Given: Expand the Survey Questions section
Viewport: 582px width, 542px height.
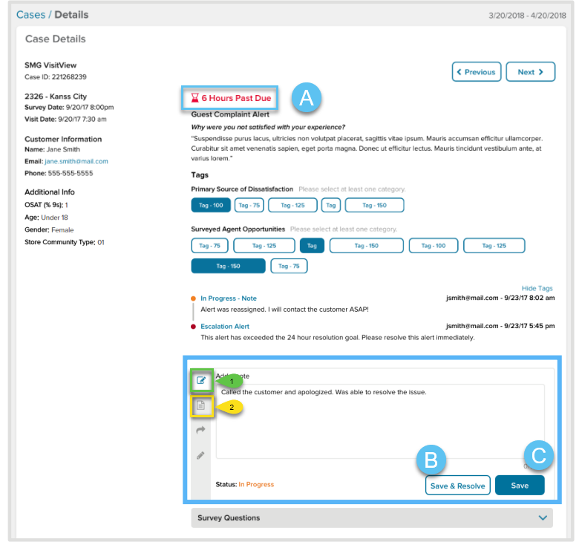Looking at the screenshot, I should coord(371,517).
